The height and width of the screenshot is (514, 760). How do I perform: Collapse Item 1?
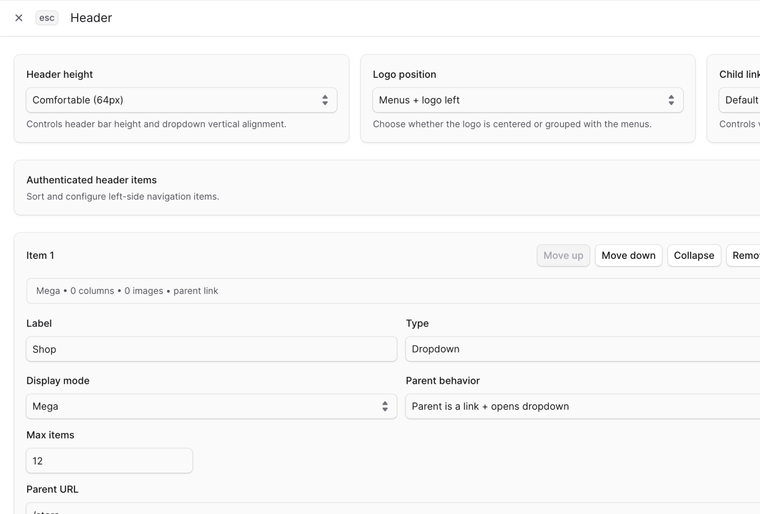pos(694,255)
